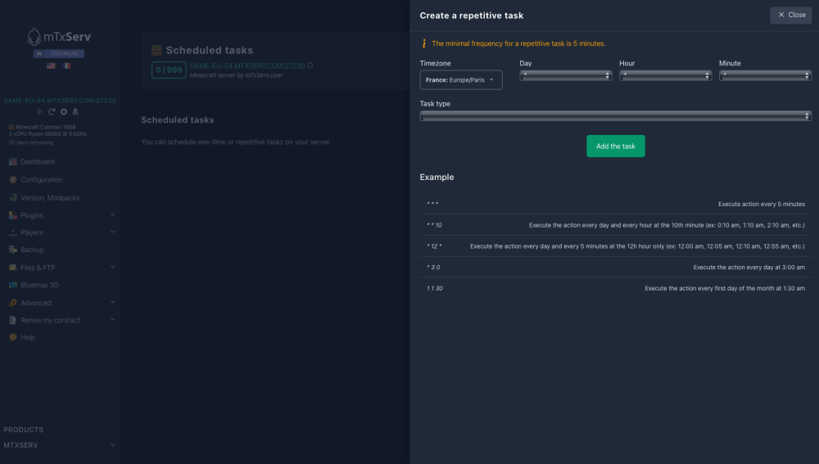
Task: Click the server stop icon in sidebar
Action: 63,111
